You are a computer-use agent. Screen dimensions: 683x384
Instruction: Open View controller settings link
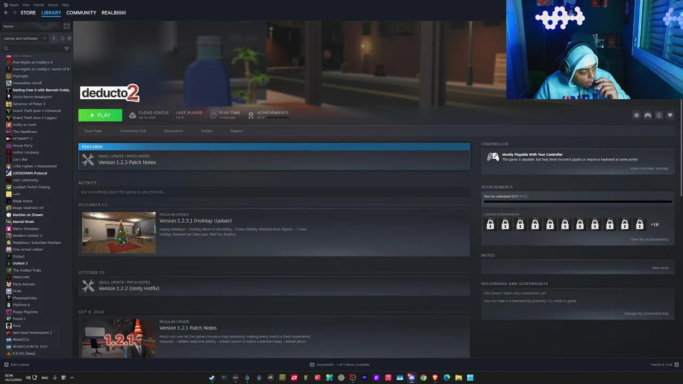coord(649,169)
